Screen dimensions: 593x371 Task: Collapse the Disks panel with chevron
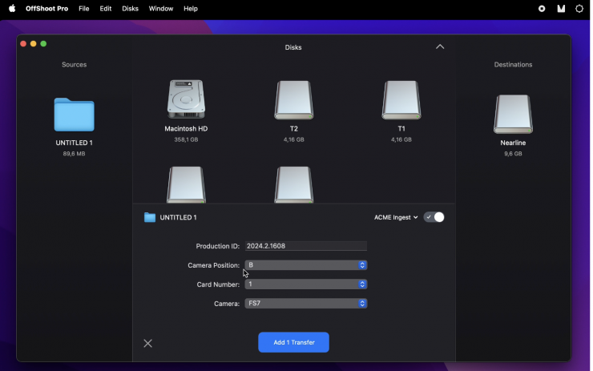pyautogui.click(x=440, y=47)
